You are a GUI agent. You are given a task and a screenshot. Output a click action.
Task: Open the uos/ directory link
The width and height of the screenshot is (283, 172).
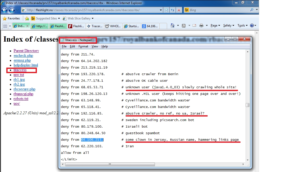tap(17, 104)
